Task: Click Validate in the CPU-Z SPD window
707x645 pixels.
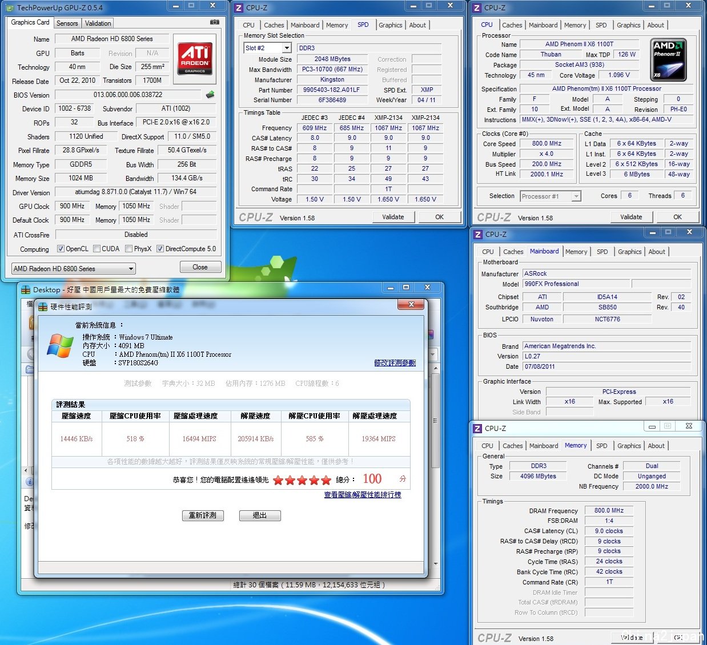Action: pyautogui.click(x=393, y=217)
